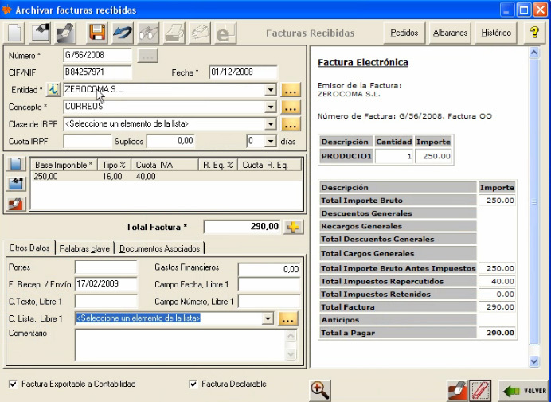Click the Portes input field
The width and height of the screenshot is (551, 402).
106,267
